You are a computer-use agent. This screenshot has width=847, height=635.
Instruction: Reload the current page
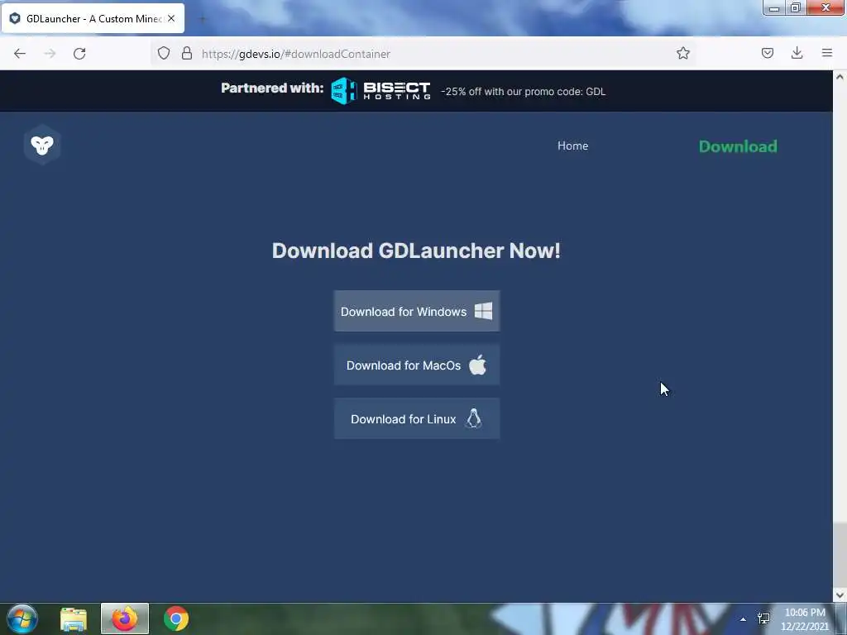pos(79,54)
